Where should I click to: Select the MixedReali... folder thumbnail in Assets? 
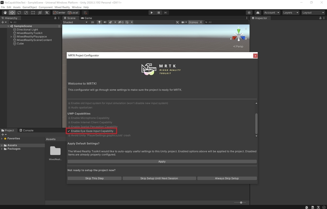coord(55,153)
